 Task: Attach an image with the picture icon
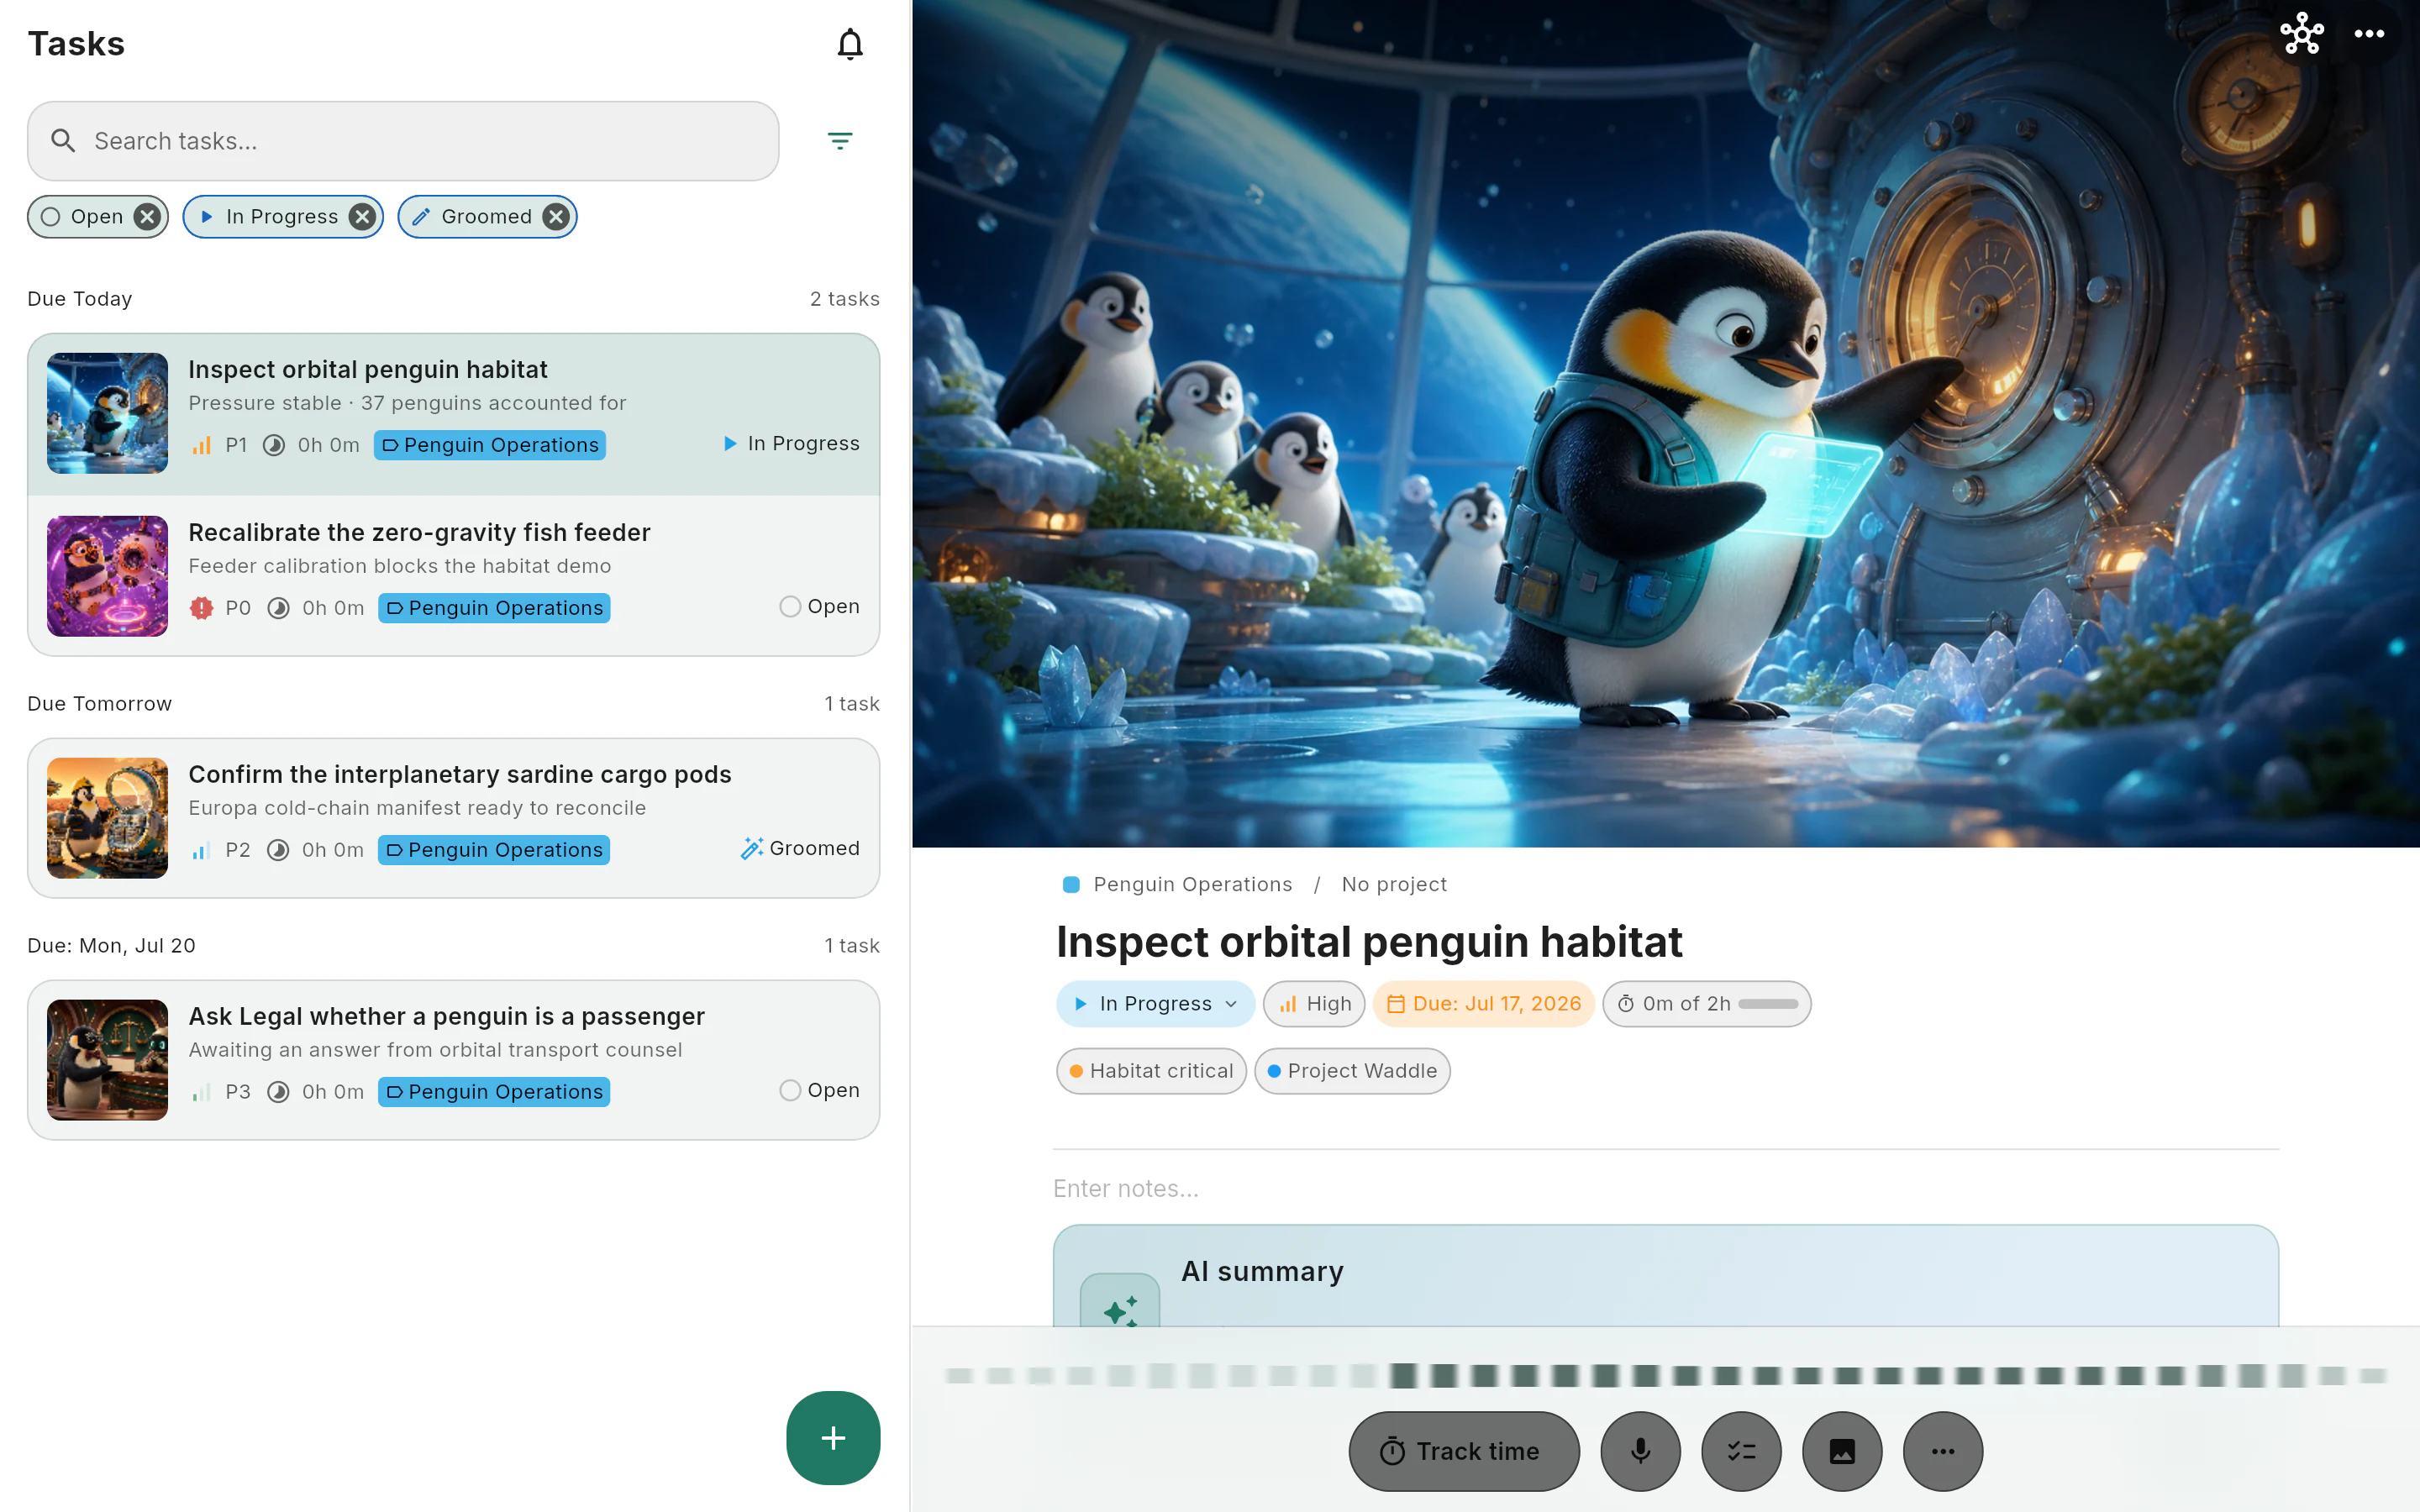click(1842, 1451)
